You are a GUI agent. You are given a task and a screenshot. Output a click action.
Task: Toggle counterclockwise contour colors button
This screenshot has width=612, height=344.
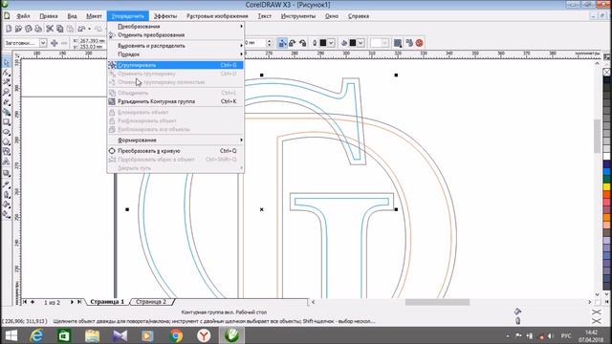[302, 43]
